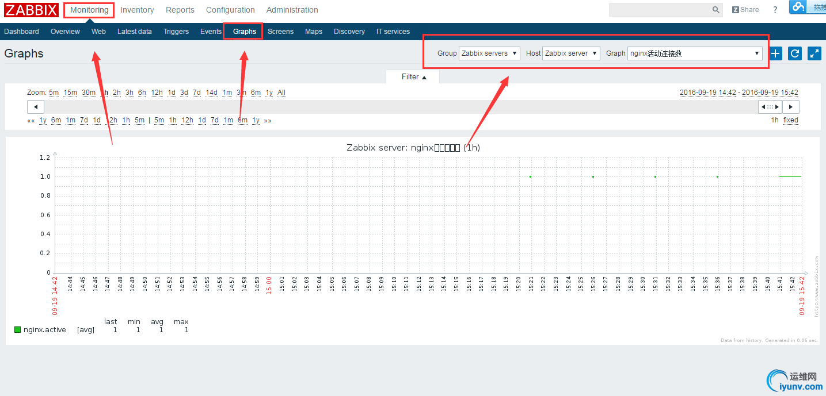
Task: Set zoom to 6h
Action: point(142,93)
